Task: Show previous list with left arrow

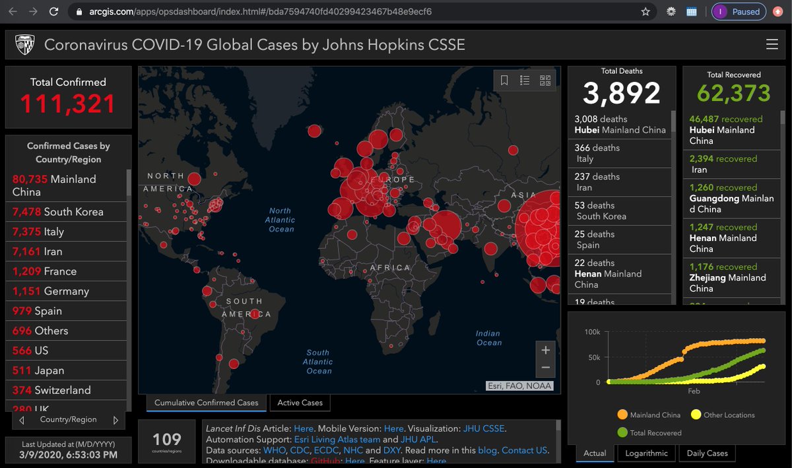Action: 22,420
